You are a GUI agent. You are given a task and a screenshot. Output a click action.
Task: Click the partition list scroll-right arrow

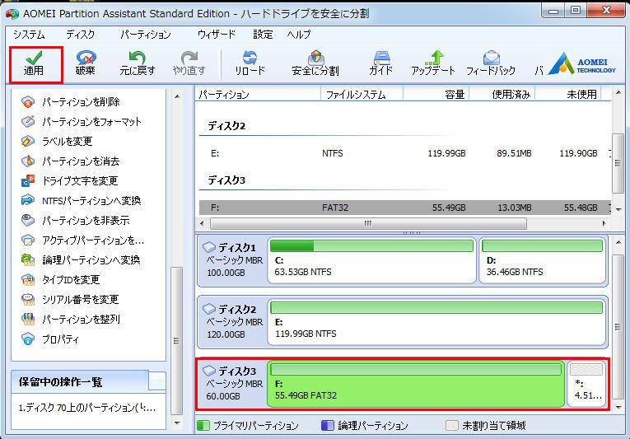coord(604,223)
